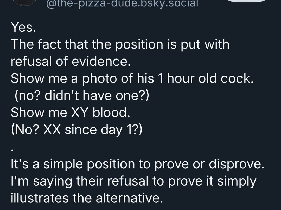Tap the text "(no? didn't have one?)"
281x210 pixels.
point(82,96)
